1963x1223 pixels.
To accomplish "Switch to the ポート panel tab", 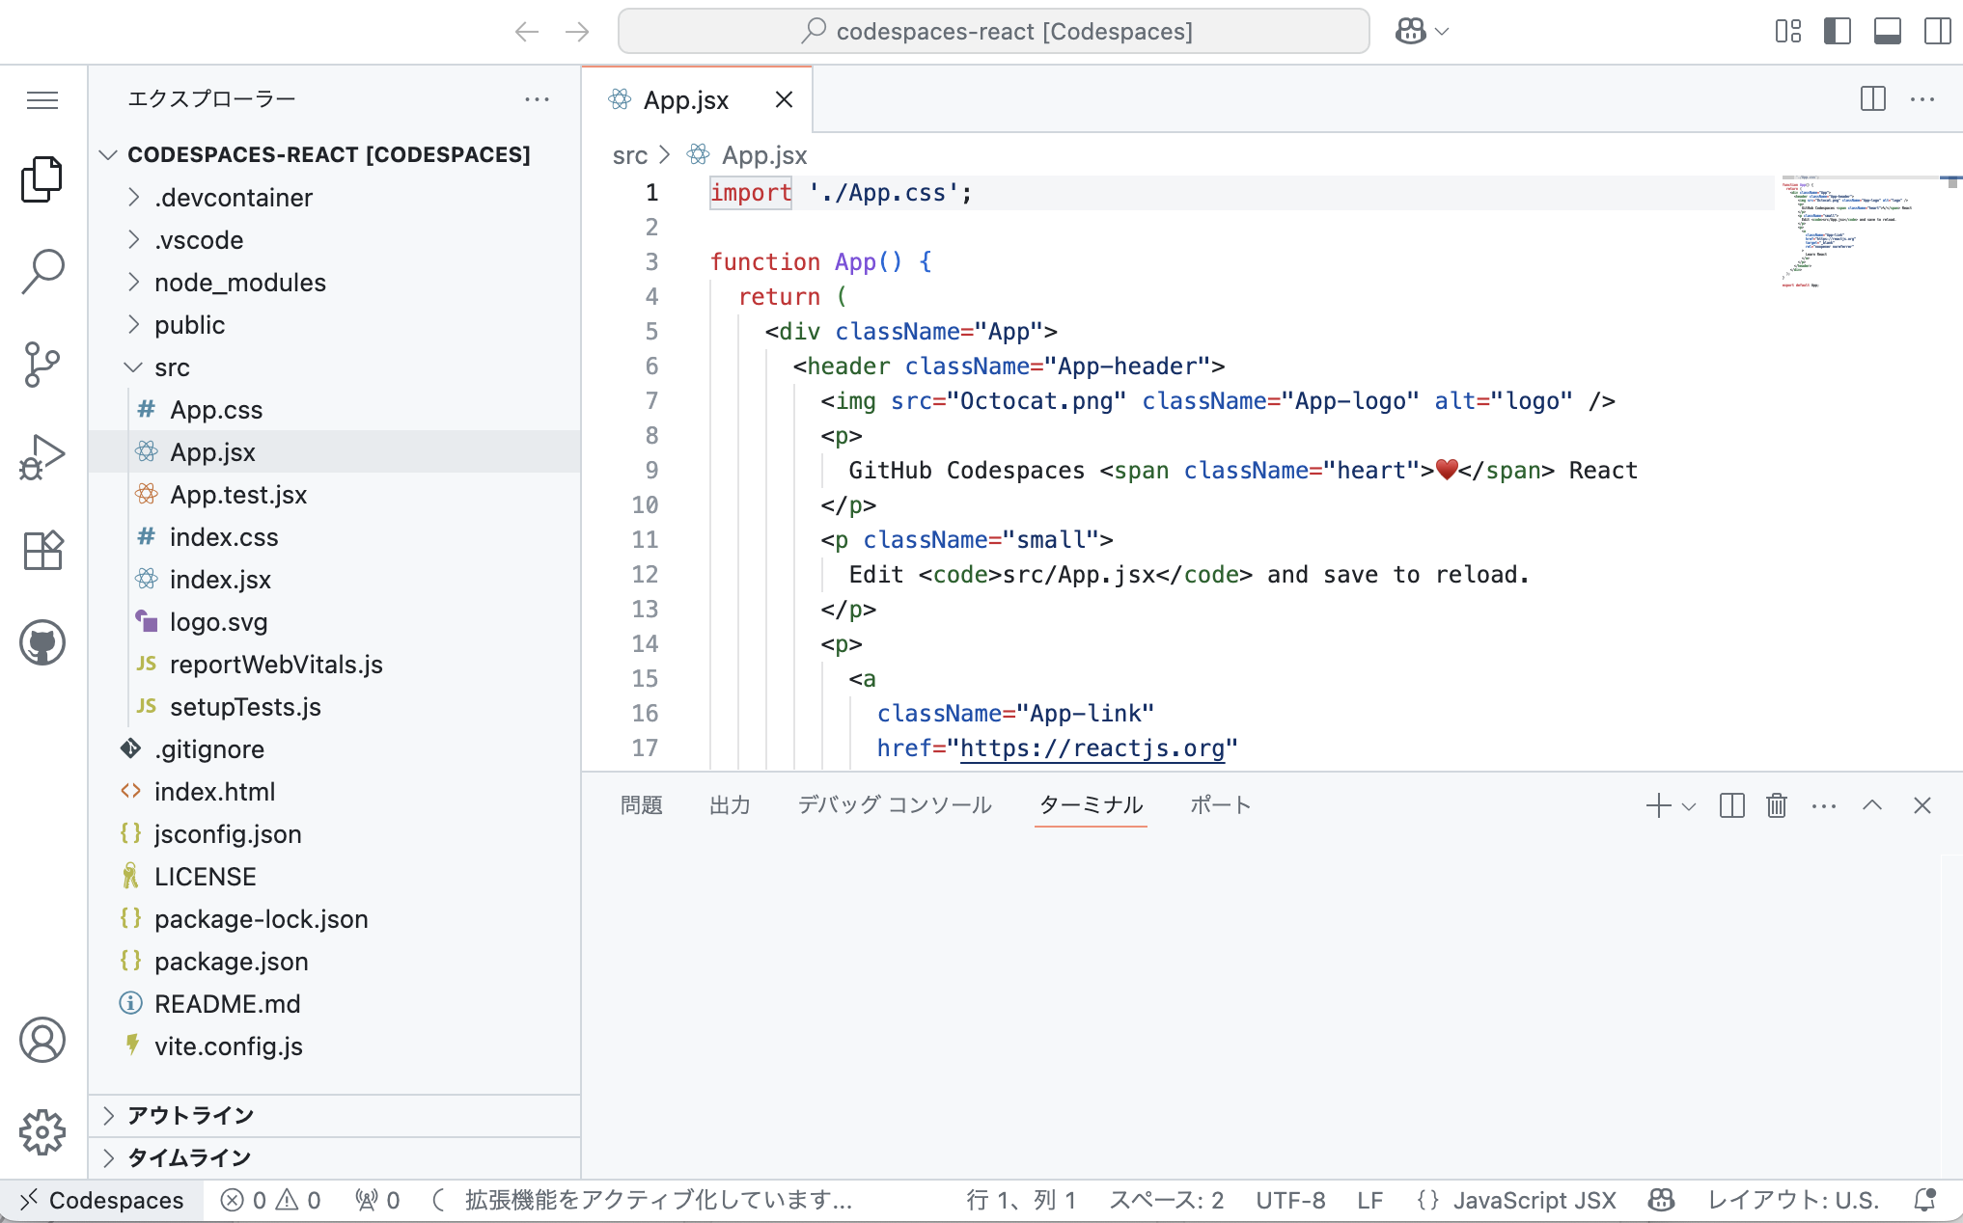I will [1220, 805].
